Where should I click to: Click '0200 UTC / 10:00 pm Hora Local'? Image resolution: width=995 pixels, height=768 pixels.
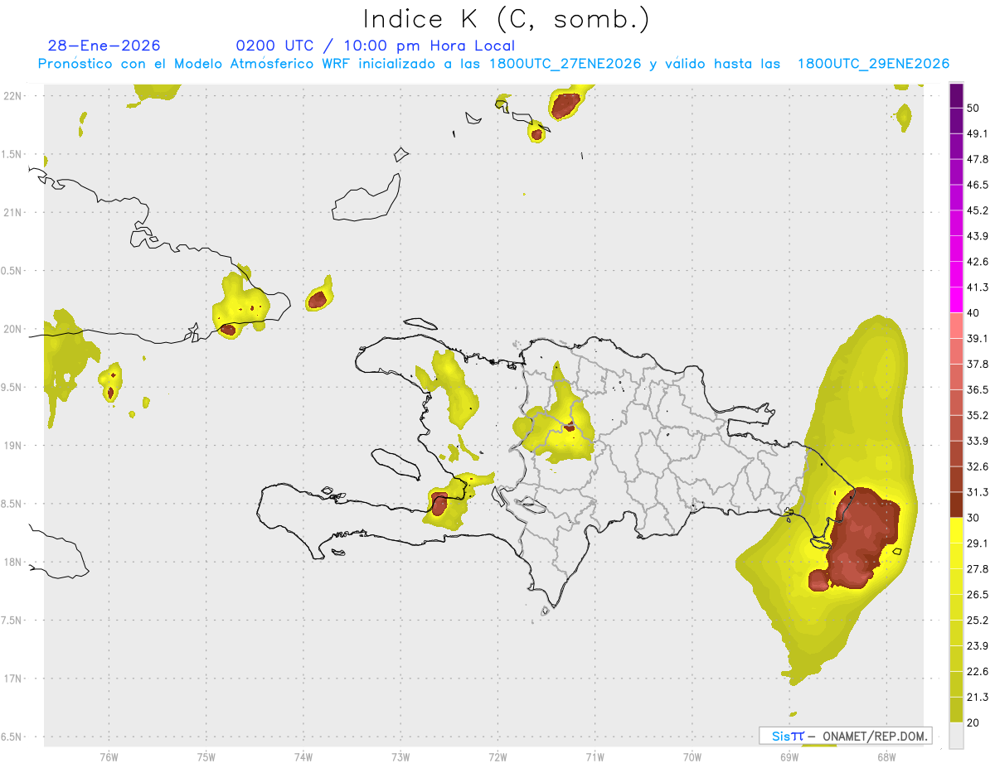click(376, 46)
